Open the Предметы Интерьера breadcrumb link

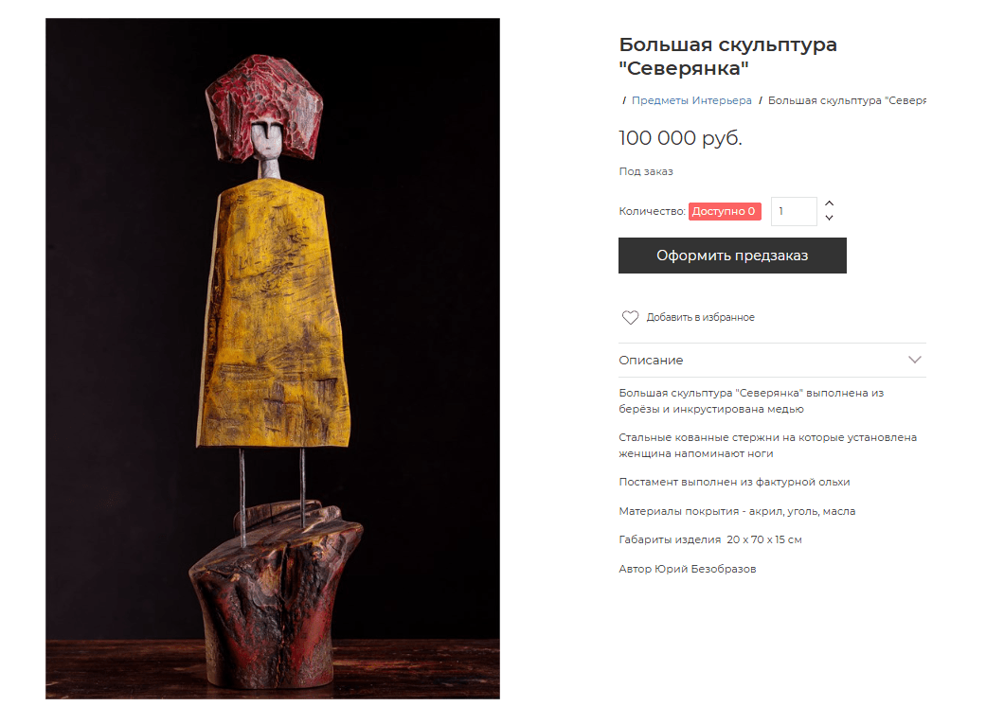coord(691,100)
